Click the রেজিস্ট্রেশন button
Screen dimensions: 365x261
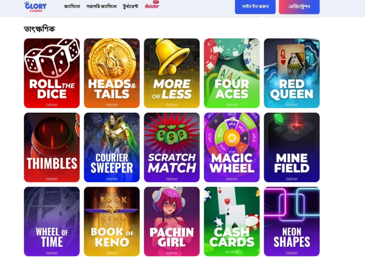coord(299,6)
